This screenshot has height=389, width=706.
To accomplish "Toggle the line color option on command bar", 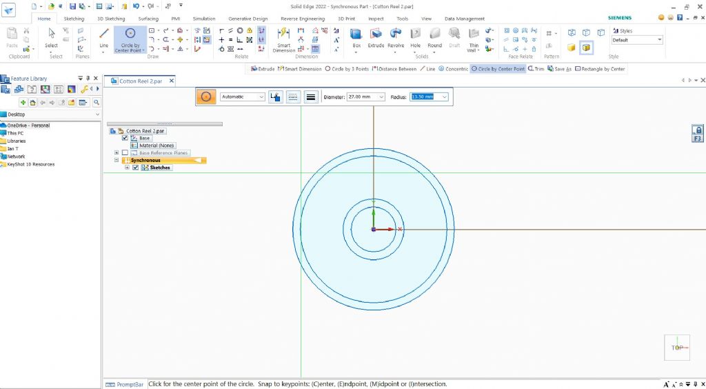I will point(275,97).
